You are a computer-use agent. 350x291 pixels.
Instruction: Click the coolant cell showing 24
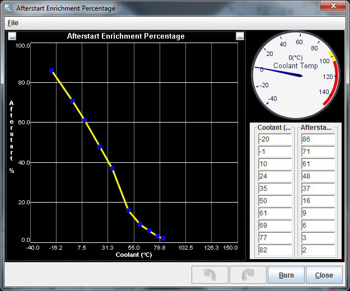coord(274,176)
